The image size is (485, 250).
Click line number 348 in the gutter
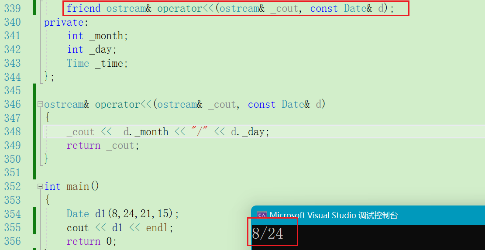(12, 132)
